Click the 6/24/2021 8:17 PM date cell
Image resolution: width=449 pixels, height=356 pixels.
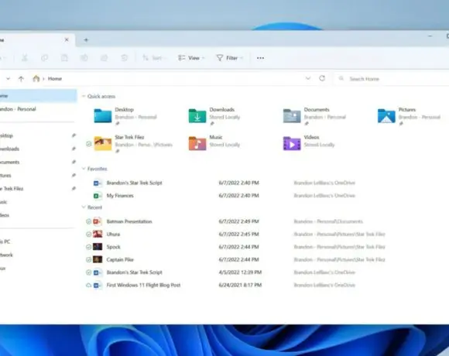[x=240, y=285]
